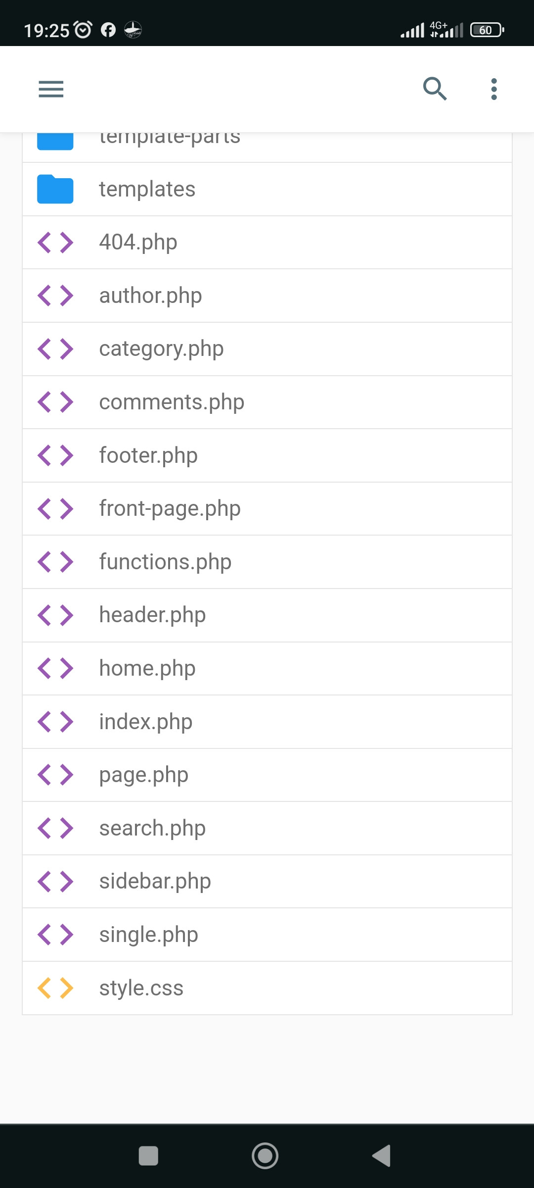Screen dimensions: 534x1188
Task: Tap the code icon beside single.php
Action: [x=55, y=934]
